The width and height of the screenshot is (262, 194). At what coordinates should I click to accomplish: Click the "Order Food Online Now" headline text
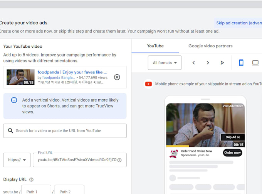click(x=196, y=151)
